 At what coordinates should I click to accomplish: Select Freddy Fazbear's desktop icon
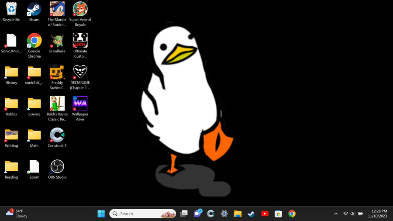point(57,77)
